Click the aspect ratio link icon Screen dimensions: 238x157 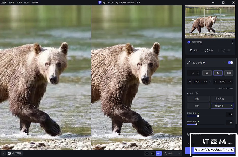point(210,82)
